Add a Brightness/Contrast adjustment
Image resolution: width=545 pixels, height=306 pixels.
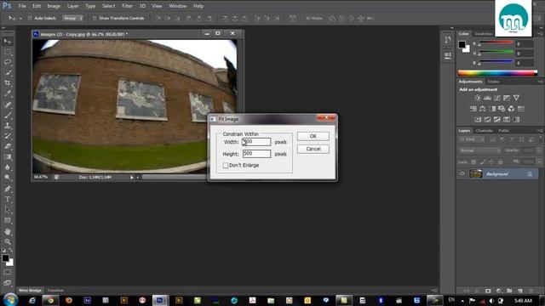478,99
